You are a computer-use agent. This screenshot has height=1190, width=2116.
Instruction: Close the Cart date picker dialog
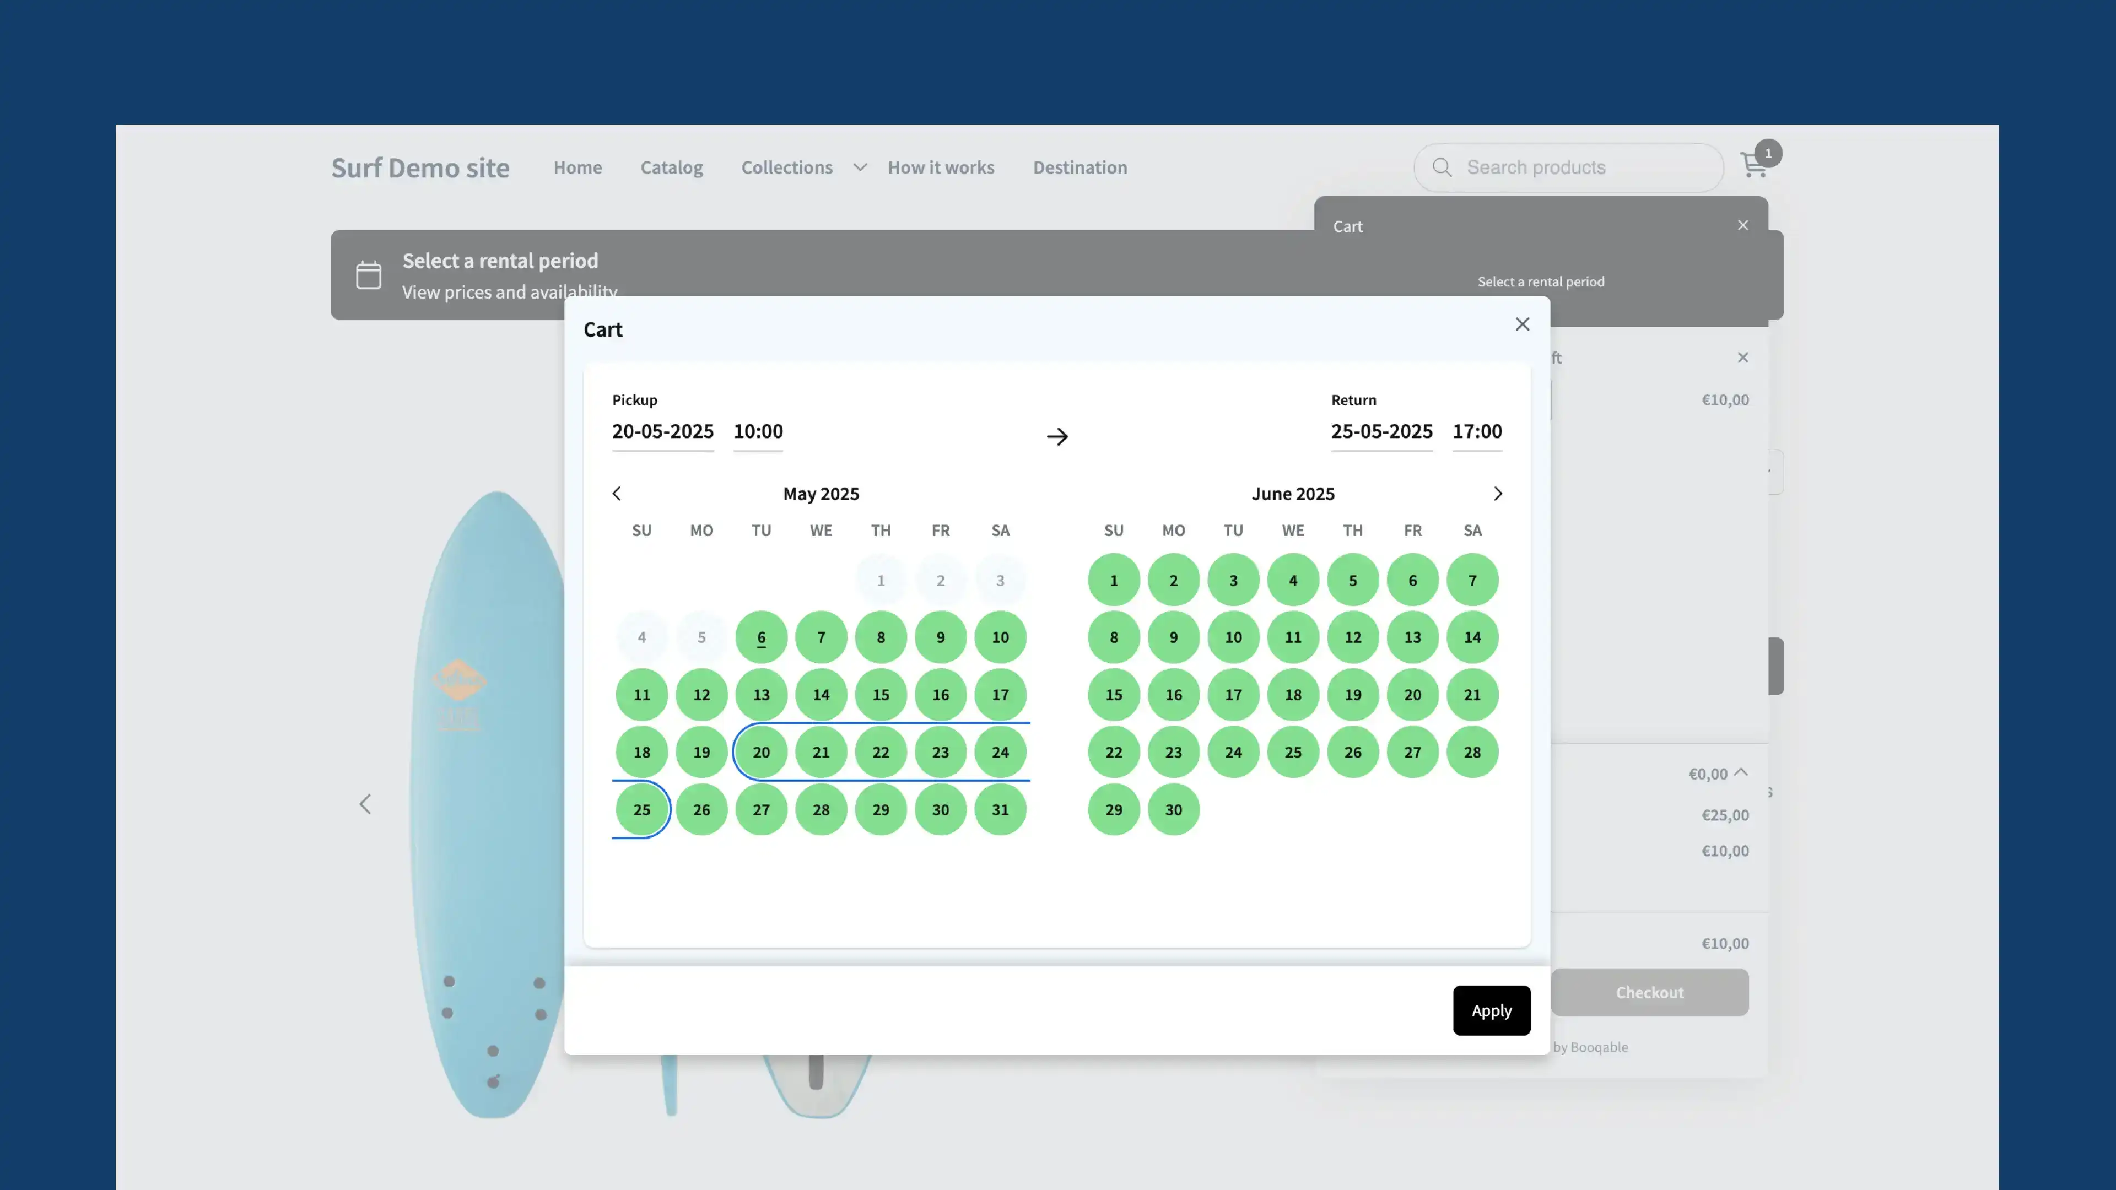click(1522, 323)
